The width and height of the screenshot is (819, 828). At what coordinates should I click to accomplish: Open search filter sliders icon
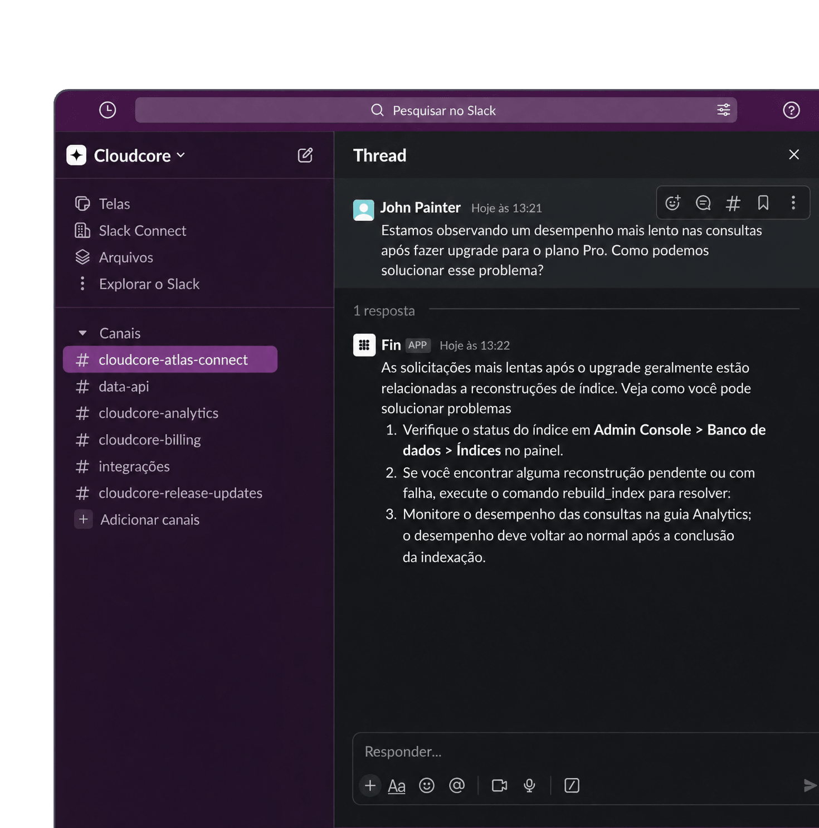[723, 110]
